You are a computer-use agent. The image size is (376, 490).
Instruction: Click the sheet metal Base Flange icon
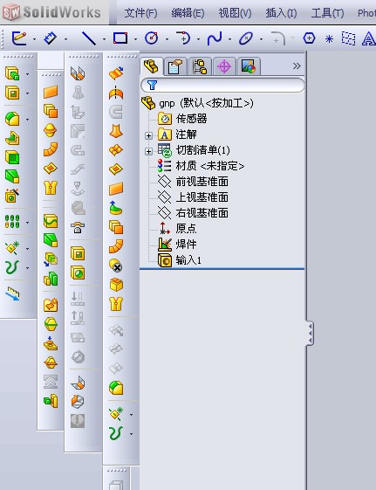tap(78, 73)
